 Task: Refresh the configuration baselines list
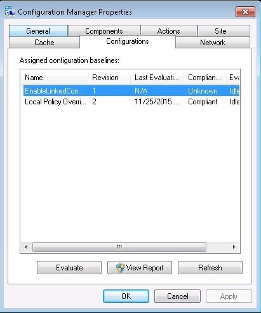[x=210, y=268]
